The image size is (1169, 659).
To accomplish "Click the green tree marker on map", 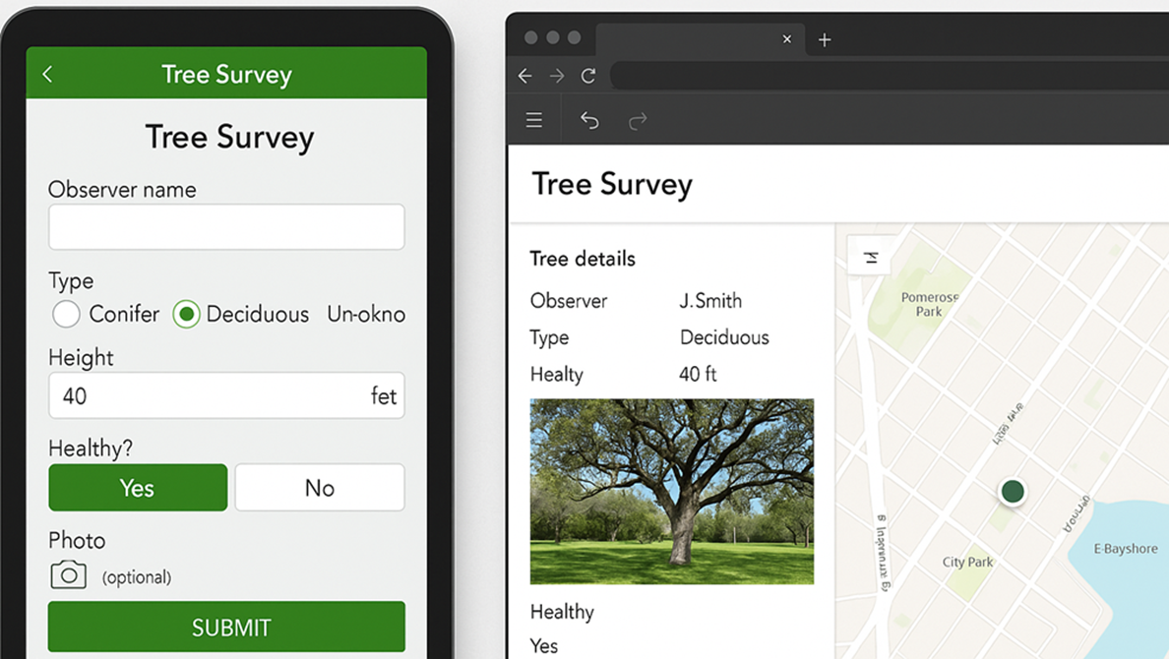I will pos(1013,491).
